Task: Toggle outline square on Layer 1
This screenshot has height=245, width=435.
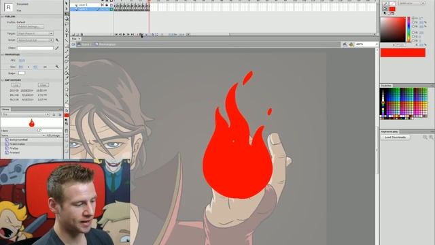Action: [x=111, y=5]
